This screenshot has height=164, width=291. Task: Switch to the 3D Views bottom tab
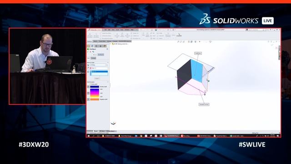pos(102,131)
